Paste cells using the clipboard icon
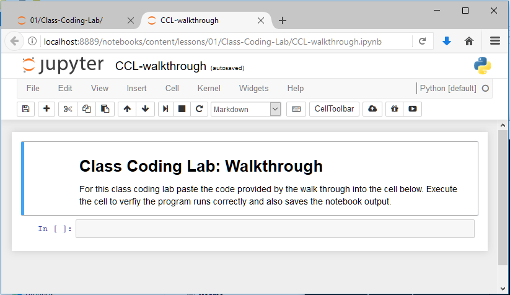Image resolution: width=510 pixels, height=295 pixels. [x=105, y=109]
